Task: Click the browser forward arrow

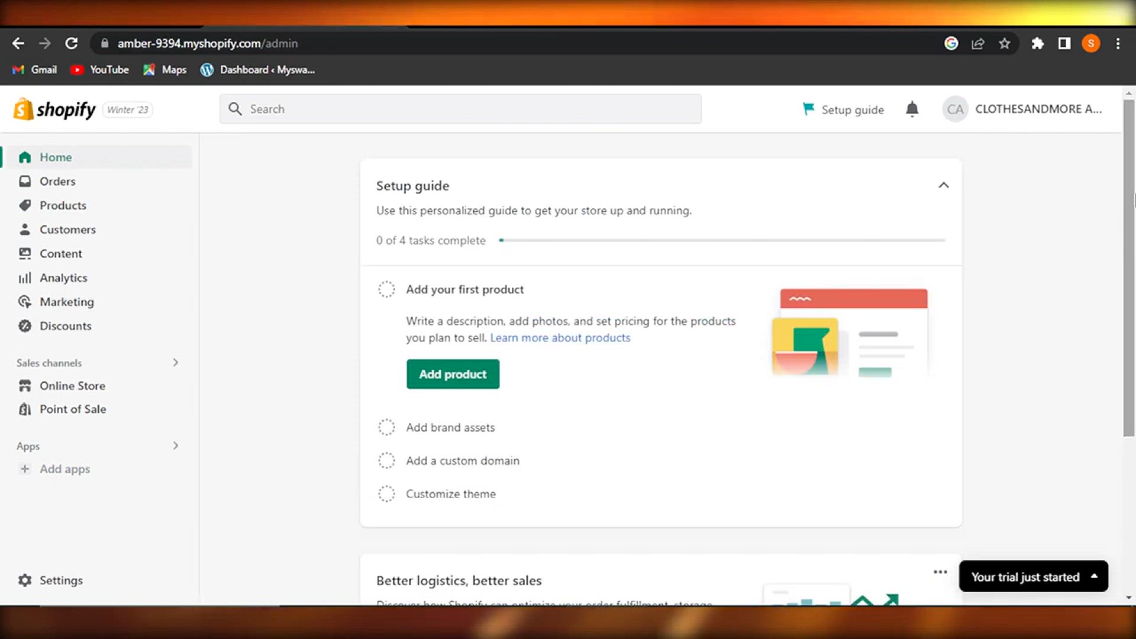Action: coord(45,43)
